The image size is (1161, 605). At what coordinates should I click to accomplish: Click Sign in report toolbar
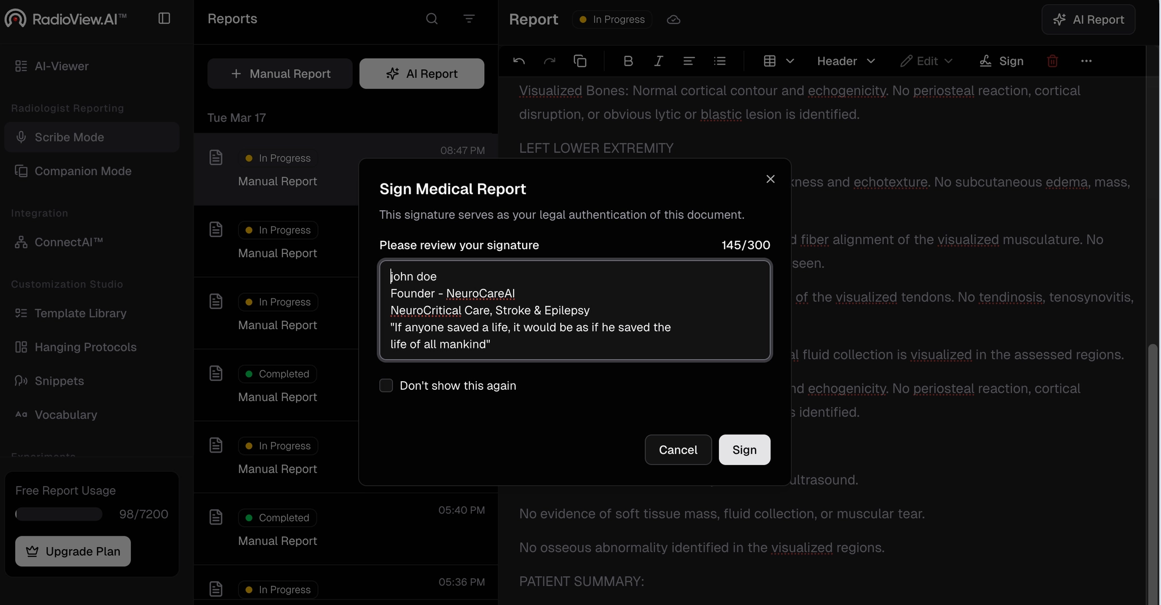point(1001,61)
